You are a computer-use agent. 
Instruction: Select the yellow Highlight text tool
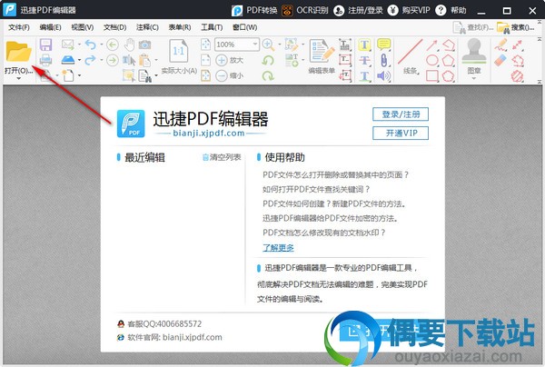364,45
